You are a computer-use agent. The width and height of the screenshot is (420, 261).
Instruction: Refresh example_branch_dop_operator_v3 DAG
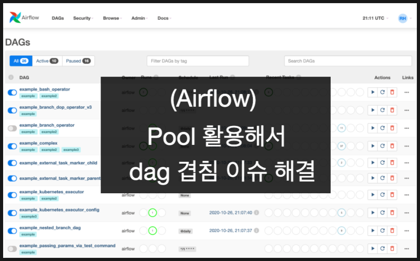coord(382,110)
